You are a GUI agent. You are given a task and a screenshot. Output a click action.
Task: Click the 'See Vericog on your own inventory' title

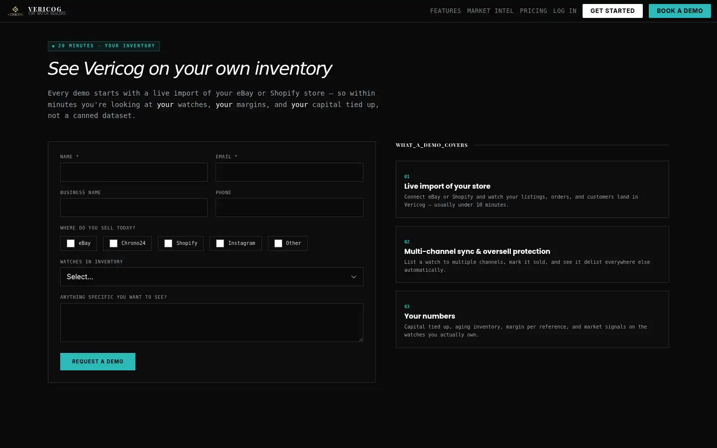pyautogui.click(x=190, y=69)
